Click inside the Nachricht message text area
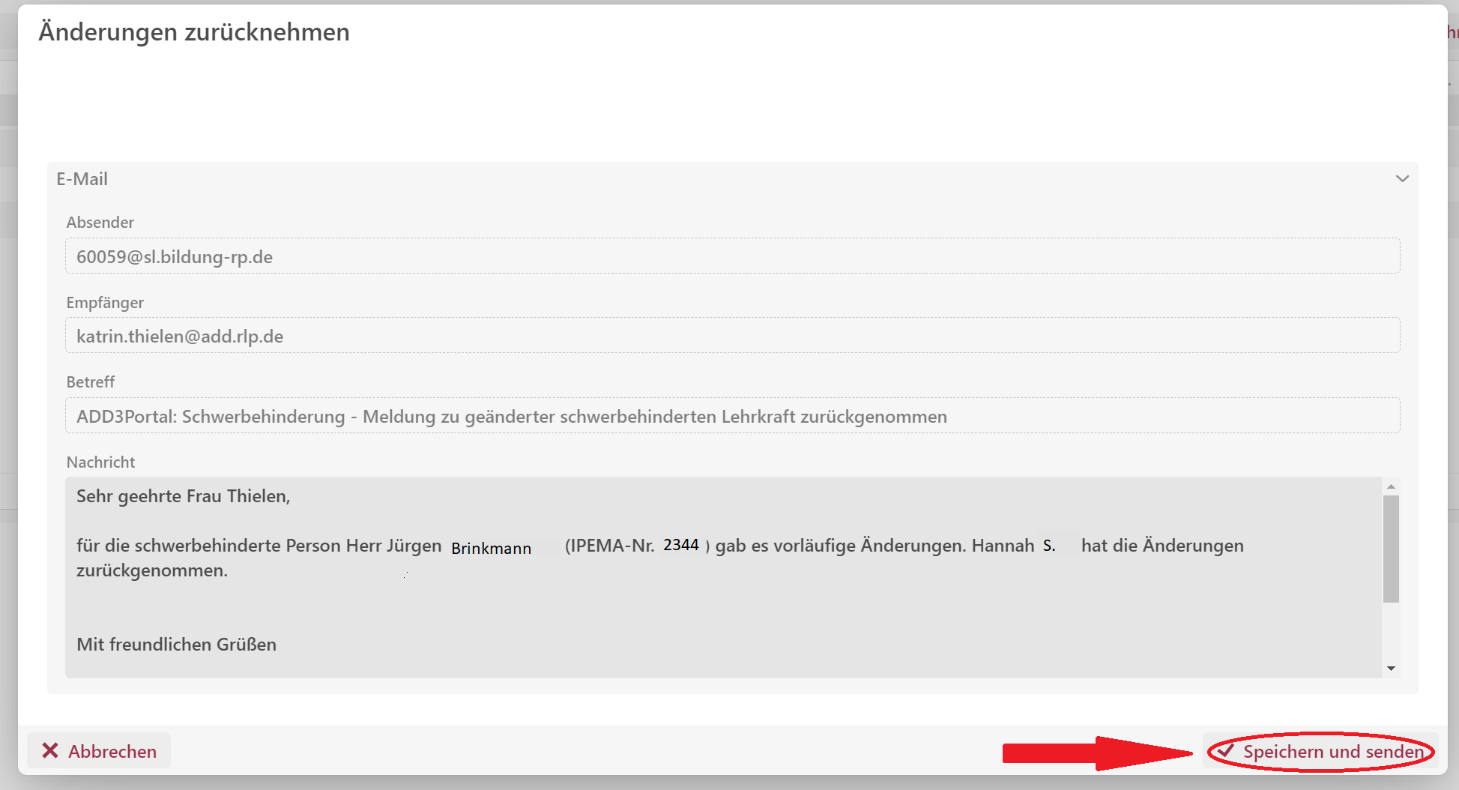This screenshot has width=1459, height=790. tap(722, 600)
